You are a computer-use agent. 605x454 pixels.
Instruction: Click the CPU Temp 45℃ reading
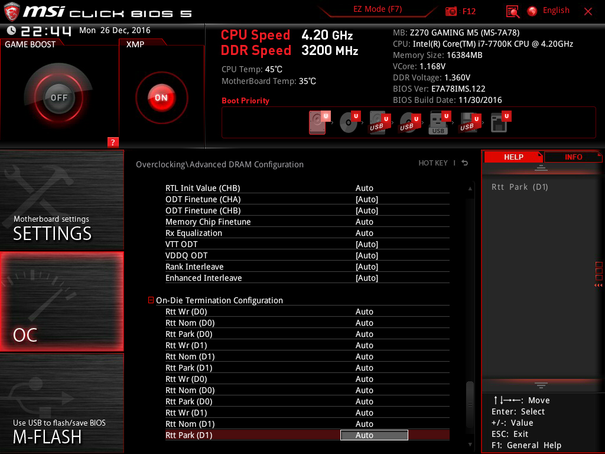pos(252,69)
